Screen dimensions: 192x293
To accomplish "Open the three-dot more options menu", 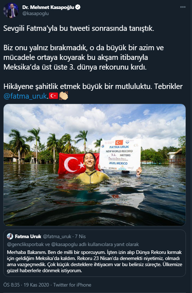I will pos(183,7).
